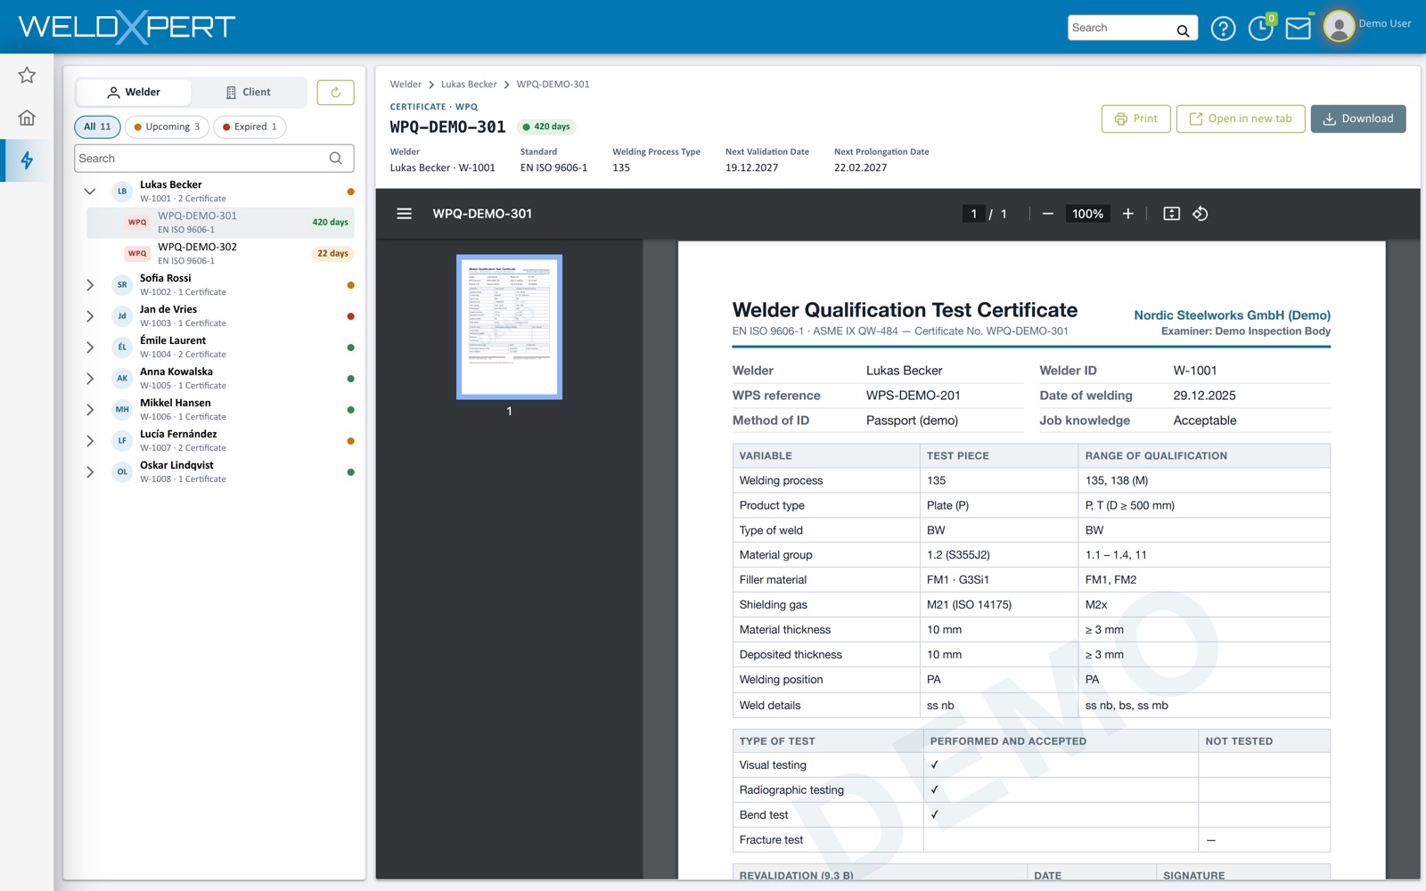The image size is (1426, 891).
Task: Click the WPQ badge of WPQ-DEMO-301
Action: pyautogui.click(x=137, y=223)
